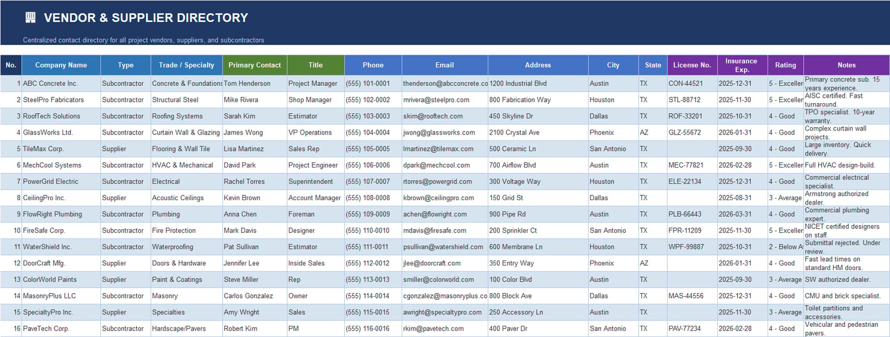Click the 2026-03-31 insurance expiration cell
The image size is (890, 337).
(742, 214)
